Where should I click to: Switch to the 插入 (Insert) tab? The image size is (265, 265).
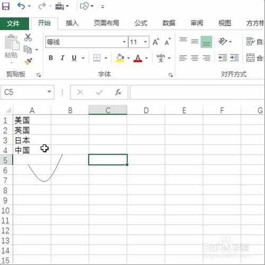[72, 23]
